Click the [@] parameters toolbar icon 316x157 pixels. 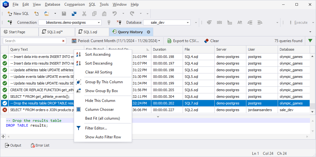[x=219, y=22]
